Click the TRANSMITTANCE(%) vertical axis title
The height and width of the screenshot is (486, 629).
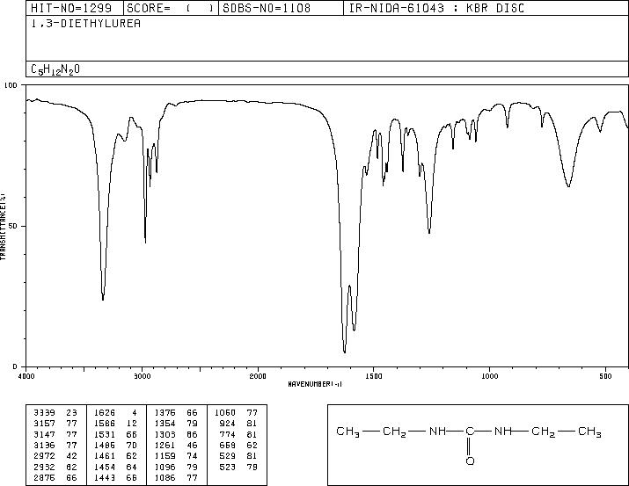(x=3, y=227)
